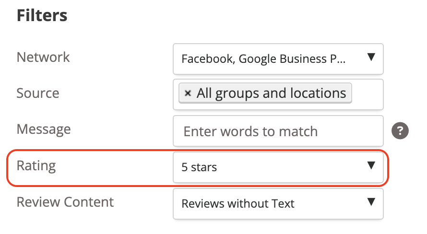
Task: Click the Source label
Action: (x=38, y=93)
